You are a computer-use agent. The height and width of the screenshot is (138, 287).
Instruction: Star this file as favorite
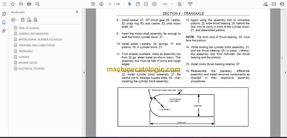click(13, 4)
